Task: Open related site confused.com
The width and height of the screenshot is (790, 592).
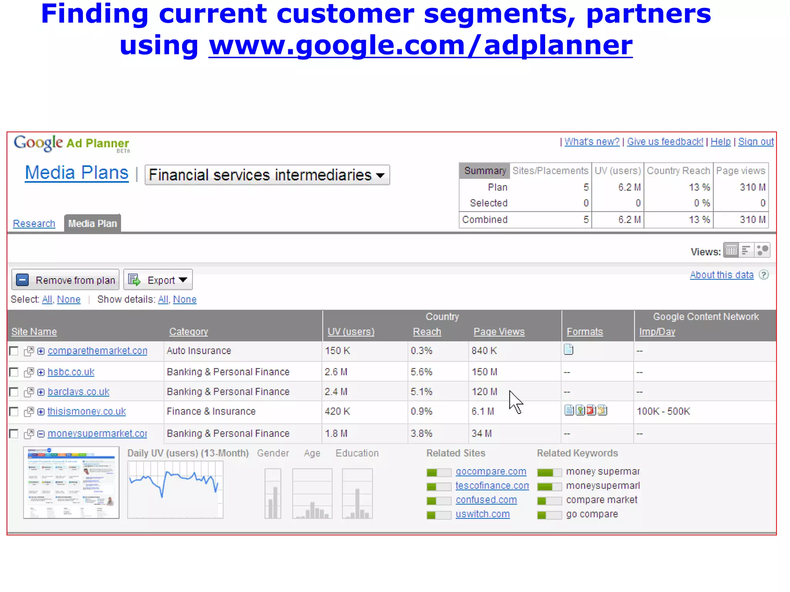Action: pos(486,500)
